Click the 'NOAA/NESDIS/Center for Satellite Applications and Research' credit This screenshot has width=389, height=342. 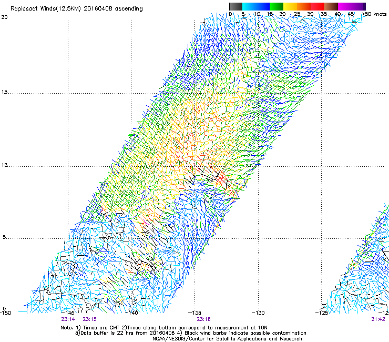227,339
